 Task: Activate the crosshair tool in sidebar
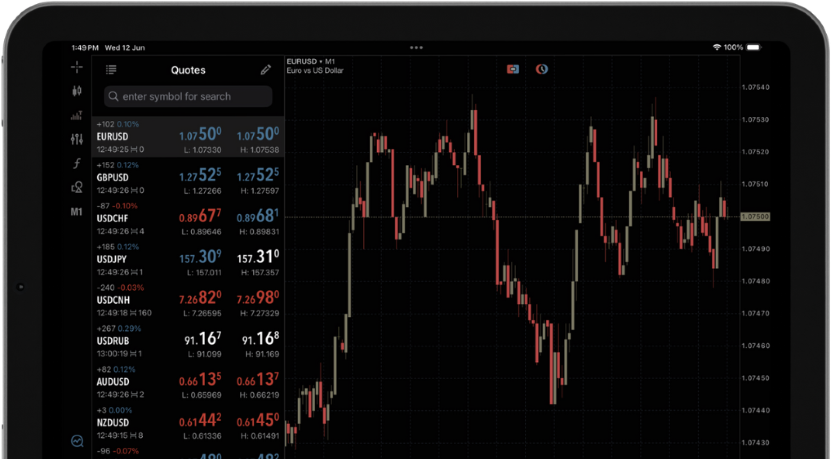coord(77,67)
